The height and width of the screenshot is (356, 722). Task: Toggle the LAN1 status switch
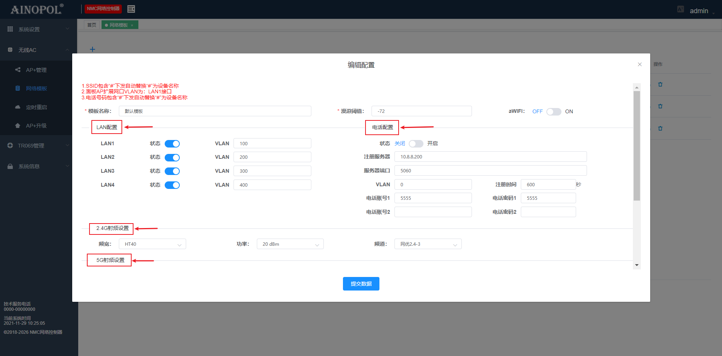(x=172, y=144)
